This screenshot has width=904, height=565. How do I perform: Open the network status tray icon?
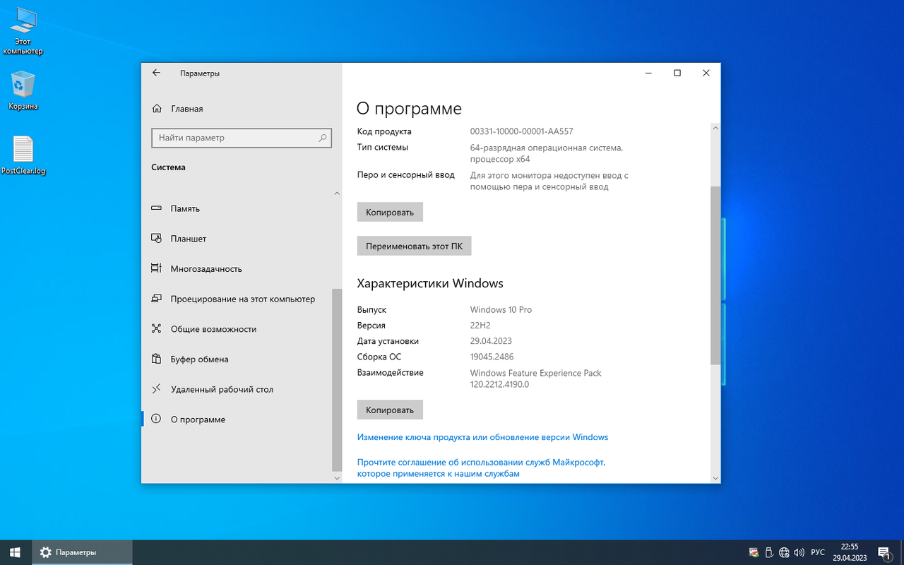(x=784, y=552)
